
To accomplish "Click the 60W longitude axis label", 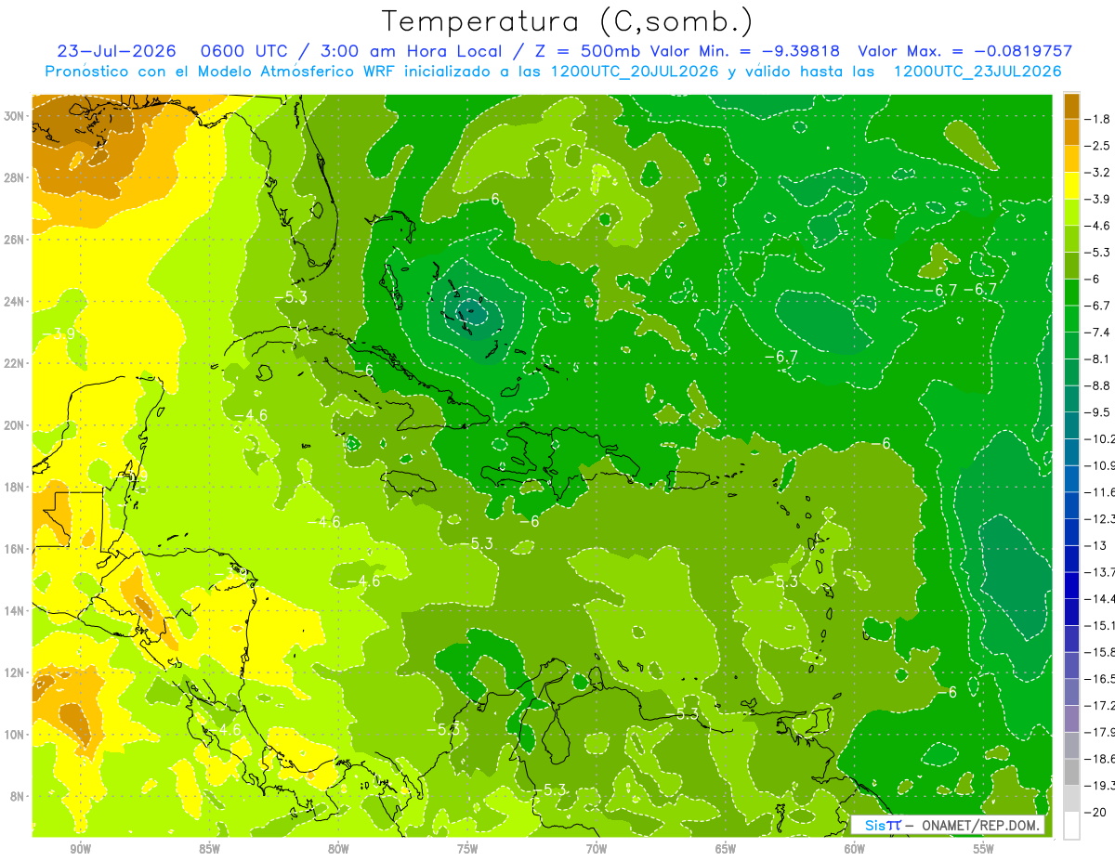I will click(855, 849).
